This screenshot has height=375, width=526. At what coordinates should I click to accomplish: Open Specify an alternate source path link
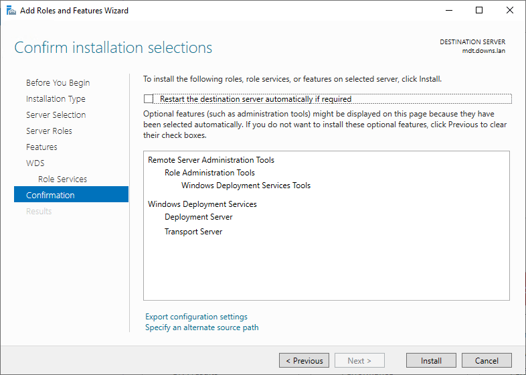(x=201, y=327)
